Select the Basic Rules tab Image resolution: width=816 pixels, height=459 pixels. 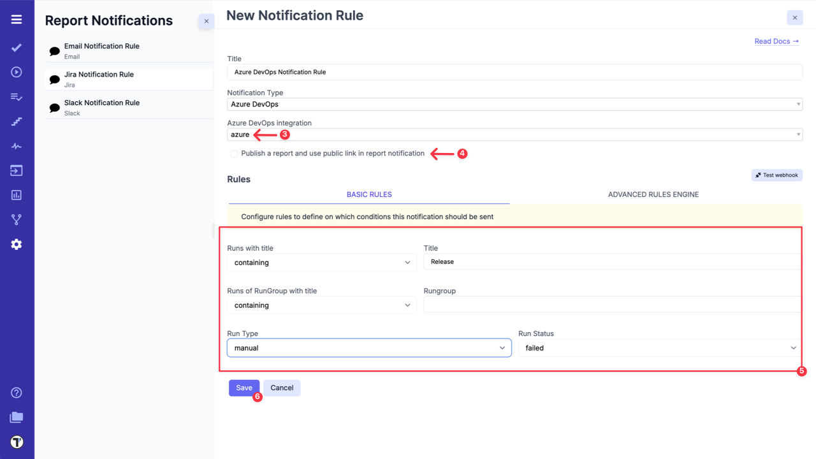pyautogui.click(x=369, y=194)
